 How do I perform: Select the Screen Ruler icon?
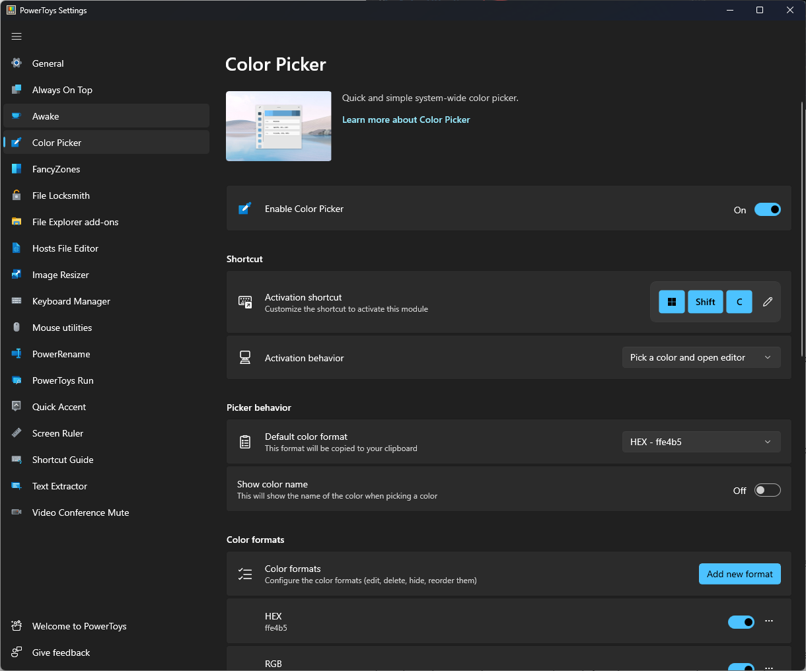tap(16, 433)
